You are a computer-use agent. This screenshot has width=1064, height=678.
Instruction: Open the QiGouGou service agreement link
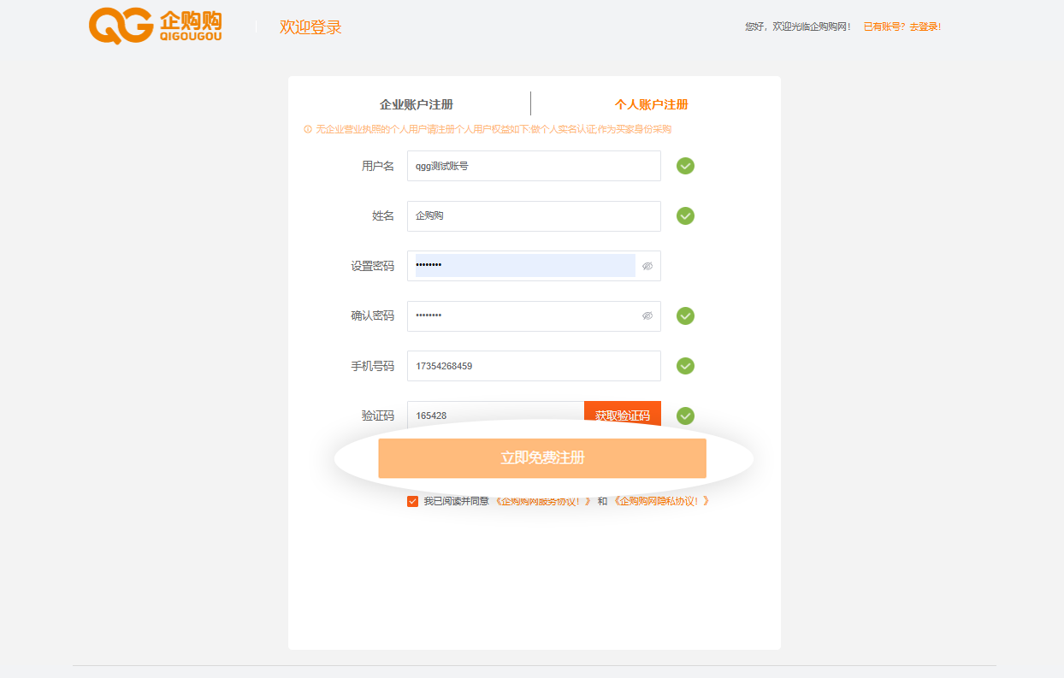click(x=543, y=501)
